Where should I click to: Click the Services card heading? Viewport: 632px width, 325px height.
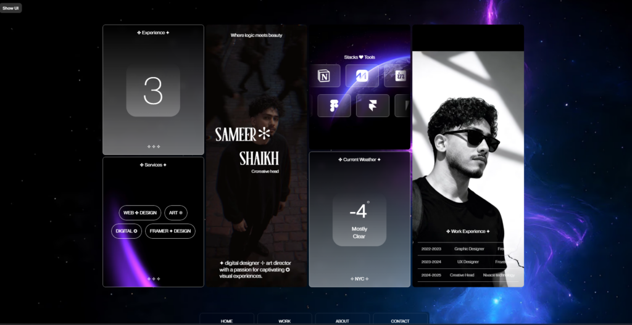pos(153,165)
